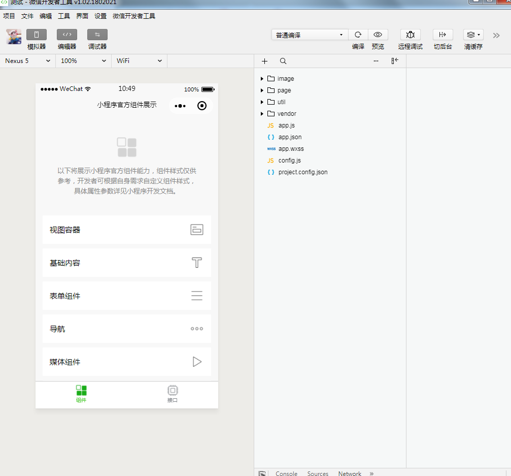This screenshot has height=476, width=511.
Task: Open the app.json file
Action: pos(330,137)
